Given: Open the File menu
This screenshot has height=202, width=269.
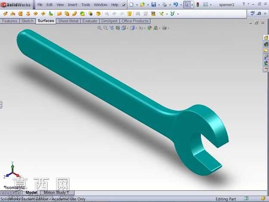Looking at the screenshot, I should click(x=40, y=5).
